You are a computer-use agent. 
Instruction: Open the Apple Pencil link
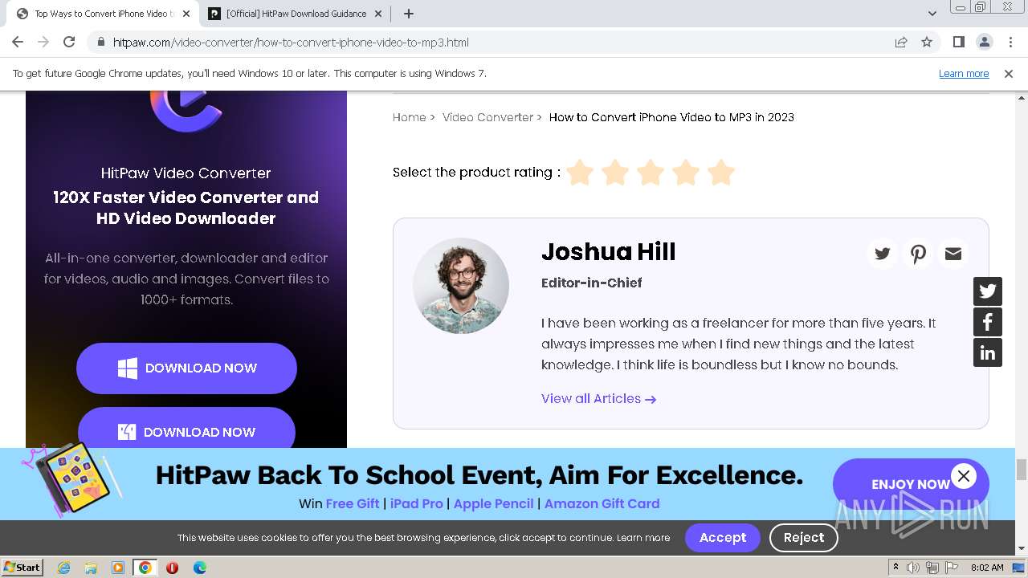tap(493, 504)
